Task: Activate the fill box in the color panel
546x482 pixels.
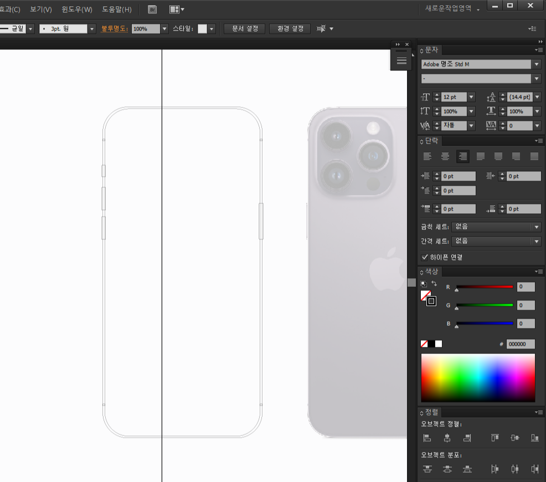Action: click(425, 295)
